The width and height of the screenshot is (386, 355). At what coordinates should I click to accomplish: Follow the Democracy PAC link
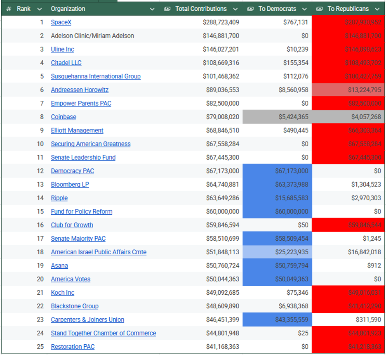pos(73,171)
